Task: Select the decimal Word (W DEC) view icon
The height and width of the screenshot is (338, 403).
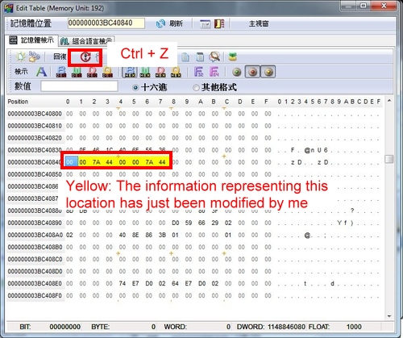Action: click(x=77, y=72)
